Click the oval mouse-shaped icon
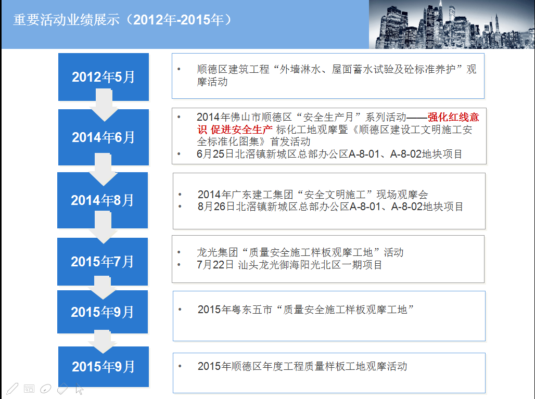 [x=46, y=388]
